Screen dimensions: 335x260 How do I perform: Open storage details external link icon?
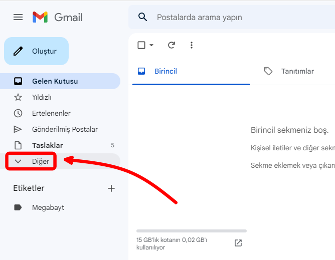(x=238, y=243)
